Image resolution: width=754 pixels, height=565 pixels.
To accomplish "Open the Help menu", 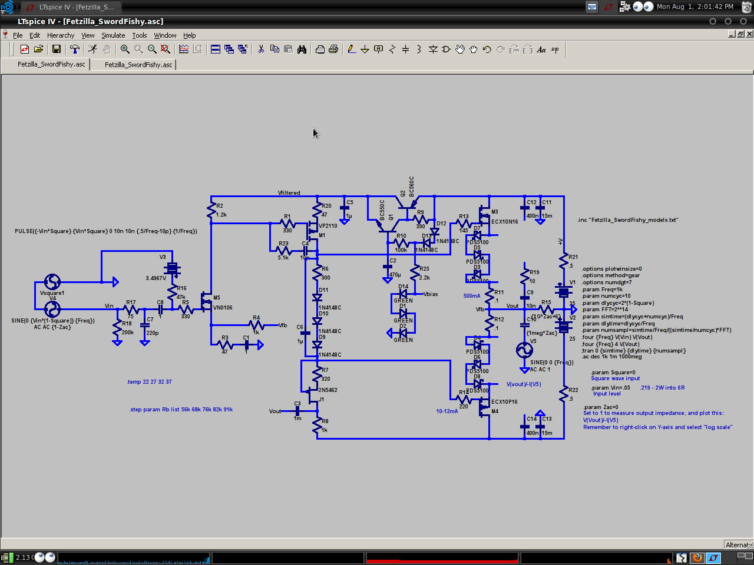I will [189, 35].
